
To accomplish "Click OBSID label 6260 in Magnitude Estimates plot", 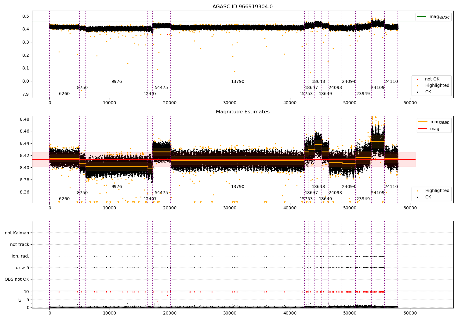I will click(x=64, y=199).
